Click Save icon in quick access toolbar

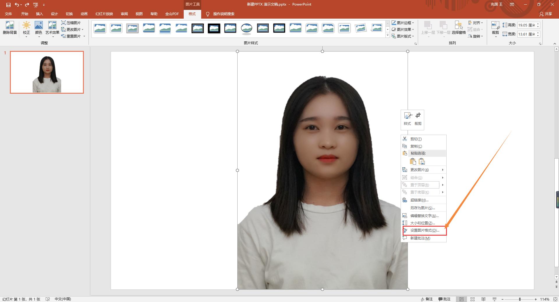click(8, 5)
